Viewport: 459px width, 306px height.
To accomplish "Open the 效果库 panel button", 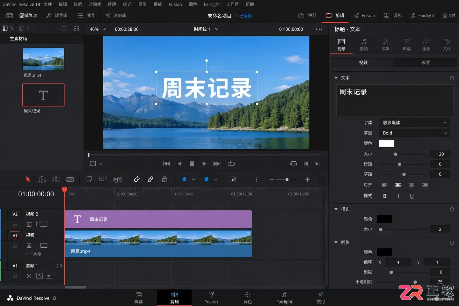I will [x=57, y=15].
